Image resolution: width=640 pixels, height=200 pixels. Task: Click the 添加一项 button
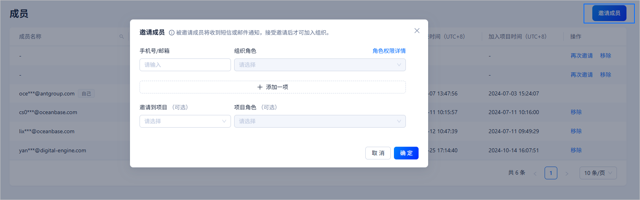tap(273, 87)
